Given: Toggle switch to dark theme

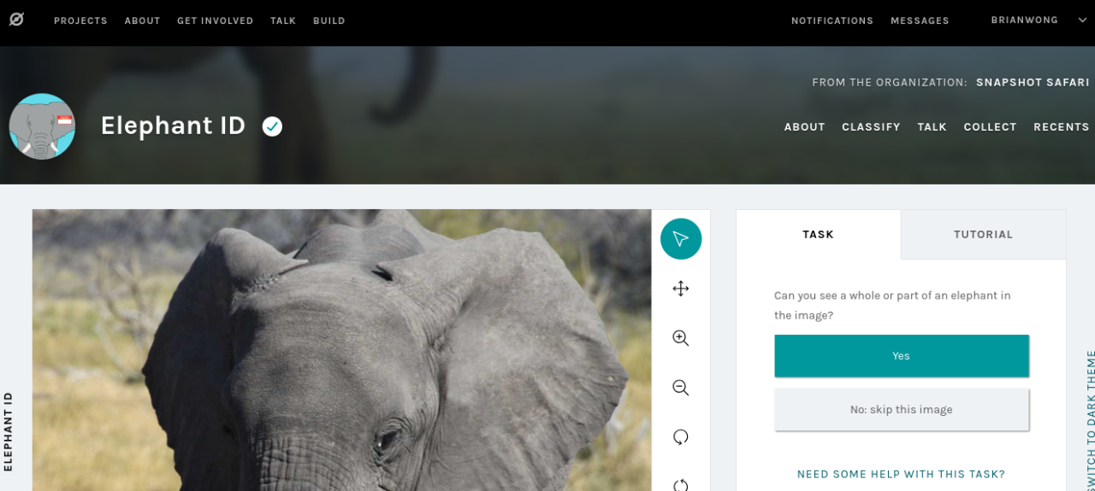Looking at the screenshot, I should coord(1091,420).
